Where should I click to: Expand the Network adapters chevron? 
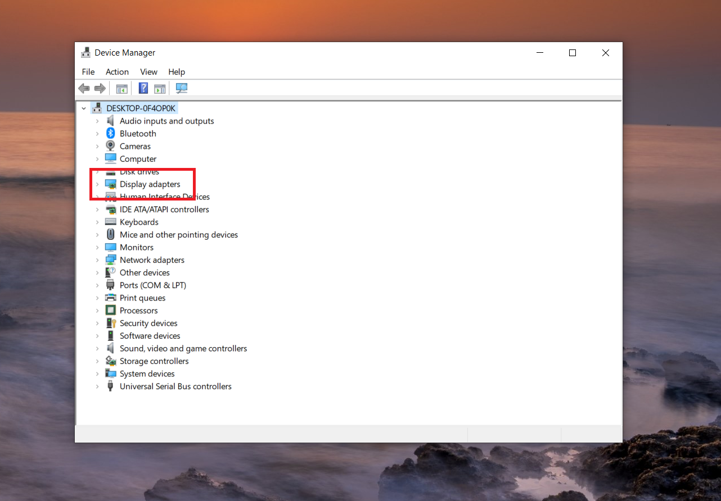pyautogui.click(x=97, y=260)
